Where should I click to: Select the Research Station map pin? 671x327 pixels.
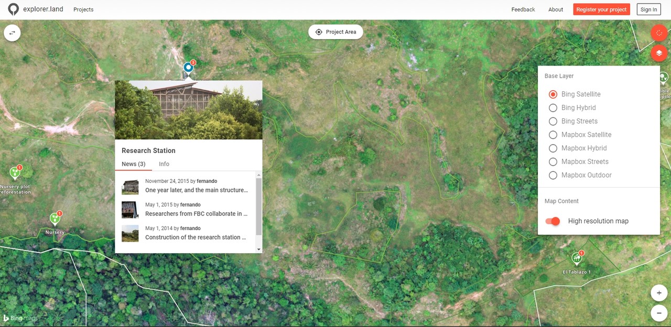[x=188, y=68]
